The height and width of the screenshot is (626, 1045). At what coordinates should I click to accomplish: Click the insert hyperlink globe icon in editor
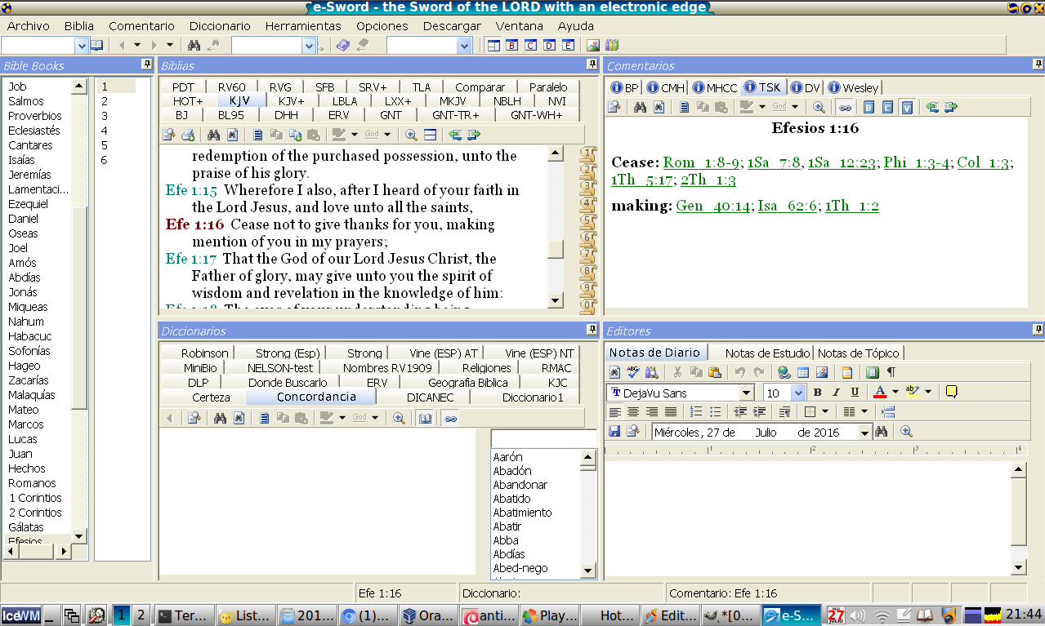(784, 373)
